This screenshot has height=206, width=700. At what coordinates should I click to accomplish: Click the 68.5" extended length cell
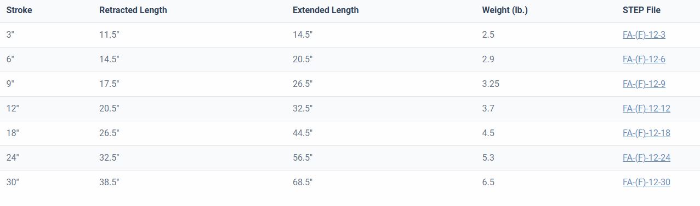click(303, 183)
